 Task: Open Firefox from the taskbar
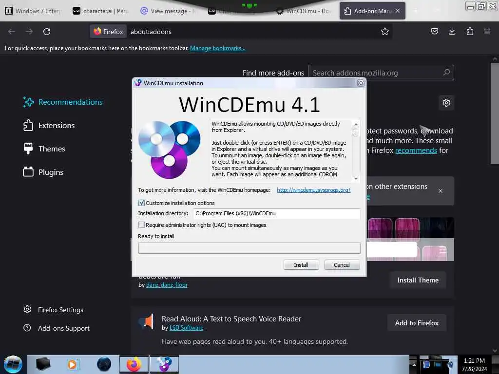(x=134, y=364)
